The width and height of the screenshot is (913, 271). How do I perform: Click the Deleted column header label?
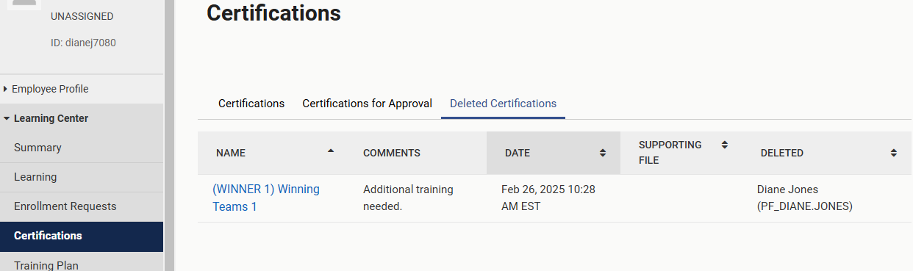(x=782, y=153)
